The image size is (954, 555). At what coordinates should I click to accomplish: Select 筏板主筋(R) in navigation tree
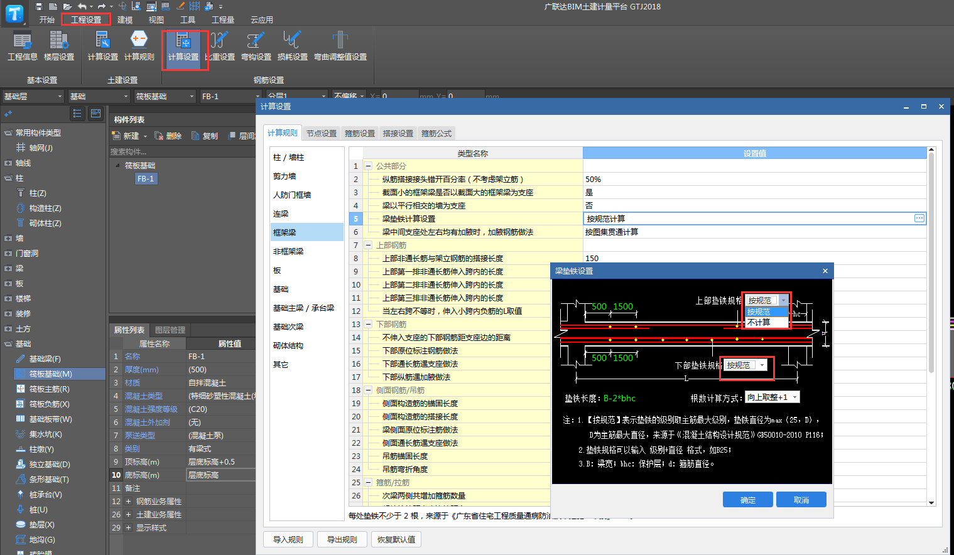(x=50, y=389)
